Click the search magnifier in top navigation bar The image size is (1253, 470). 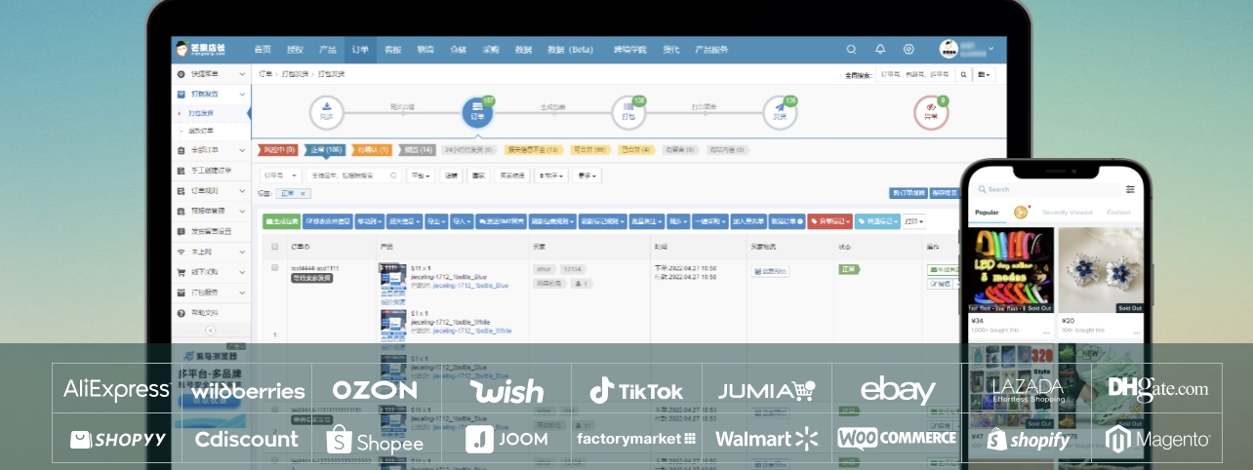851,49
